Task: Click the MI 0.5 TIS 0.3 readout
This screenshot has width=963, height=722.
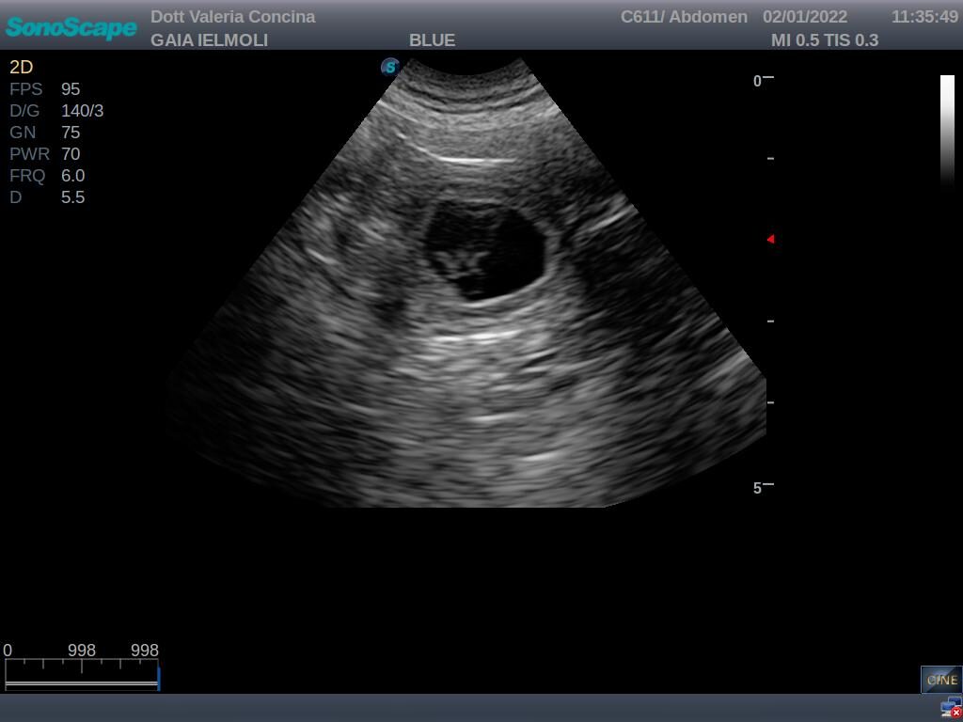Action: 824,40
